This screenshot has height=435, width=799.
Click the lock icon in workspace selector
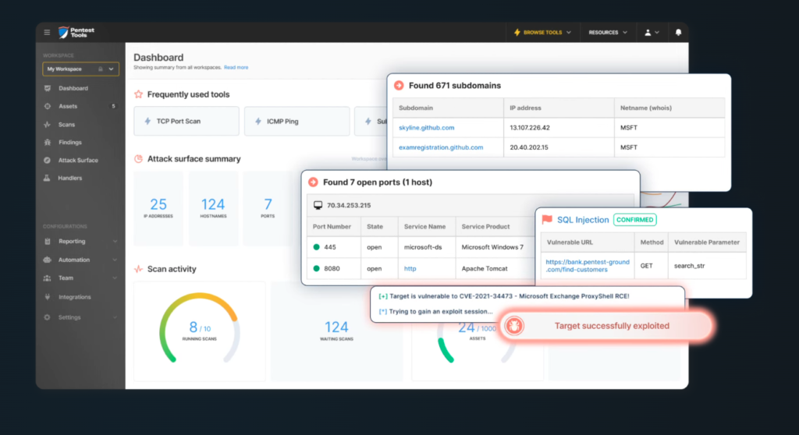[101, 69]
